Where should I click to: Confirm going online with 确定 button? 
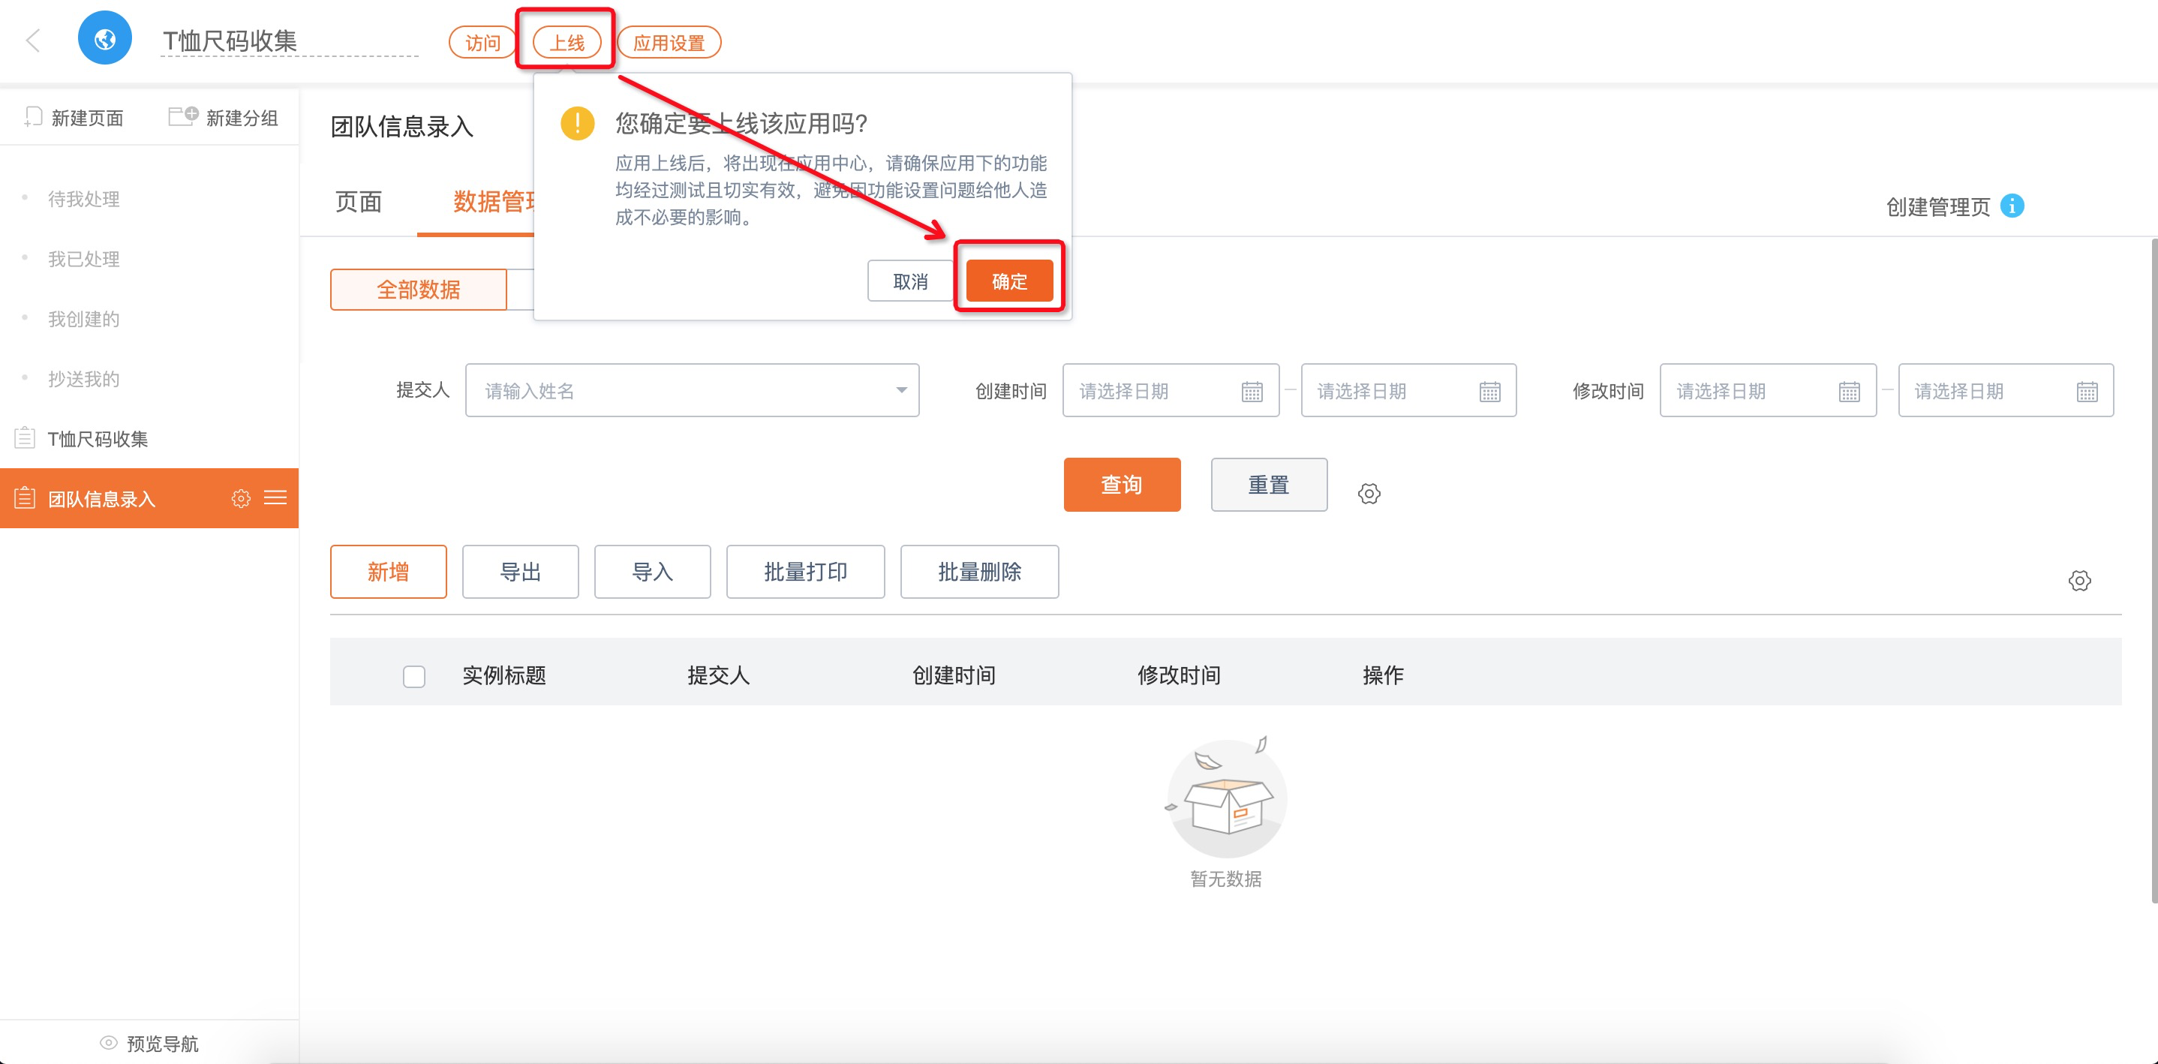[1008, 281]
